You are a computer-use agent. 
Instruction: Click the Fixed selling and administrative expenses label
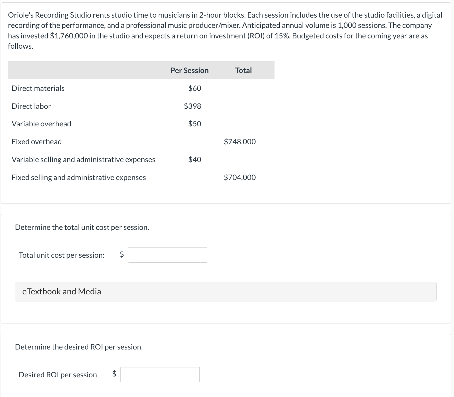(79, 177)
